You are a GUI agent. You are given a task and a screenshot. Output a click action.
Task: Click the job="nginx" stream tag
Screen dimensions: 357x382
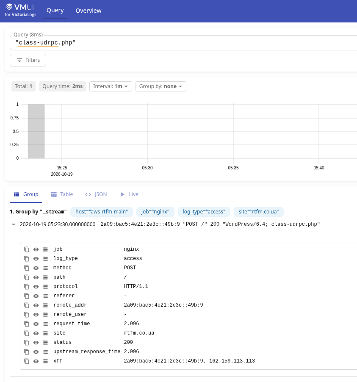[x=155, y=212]
